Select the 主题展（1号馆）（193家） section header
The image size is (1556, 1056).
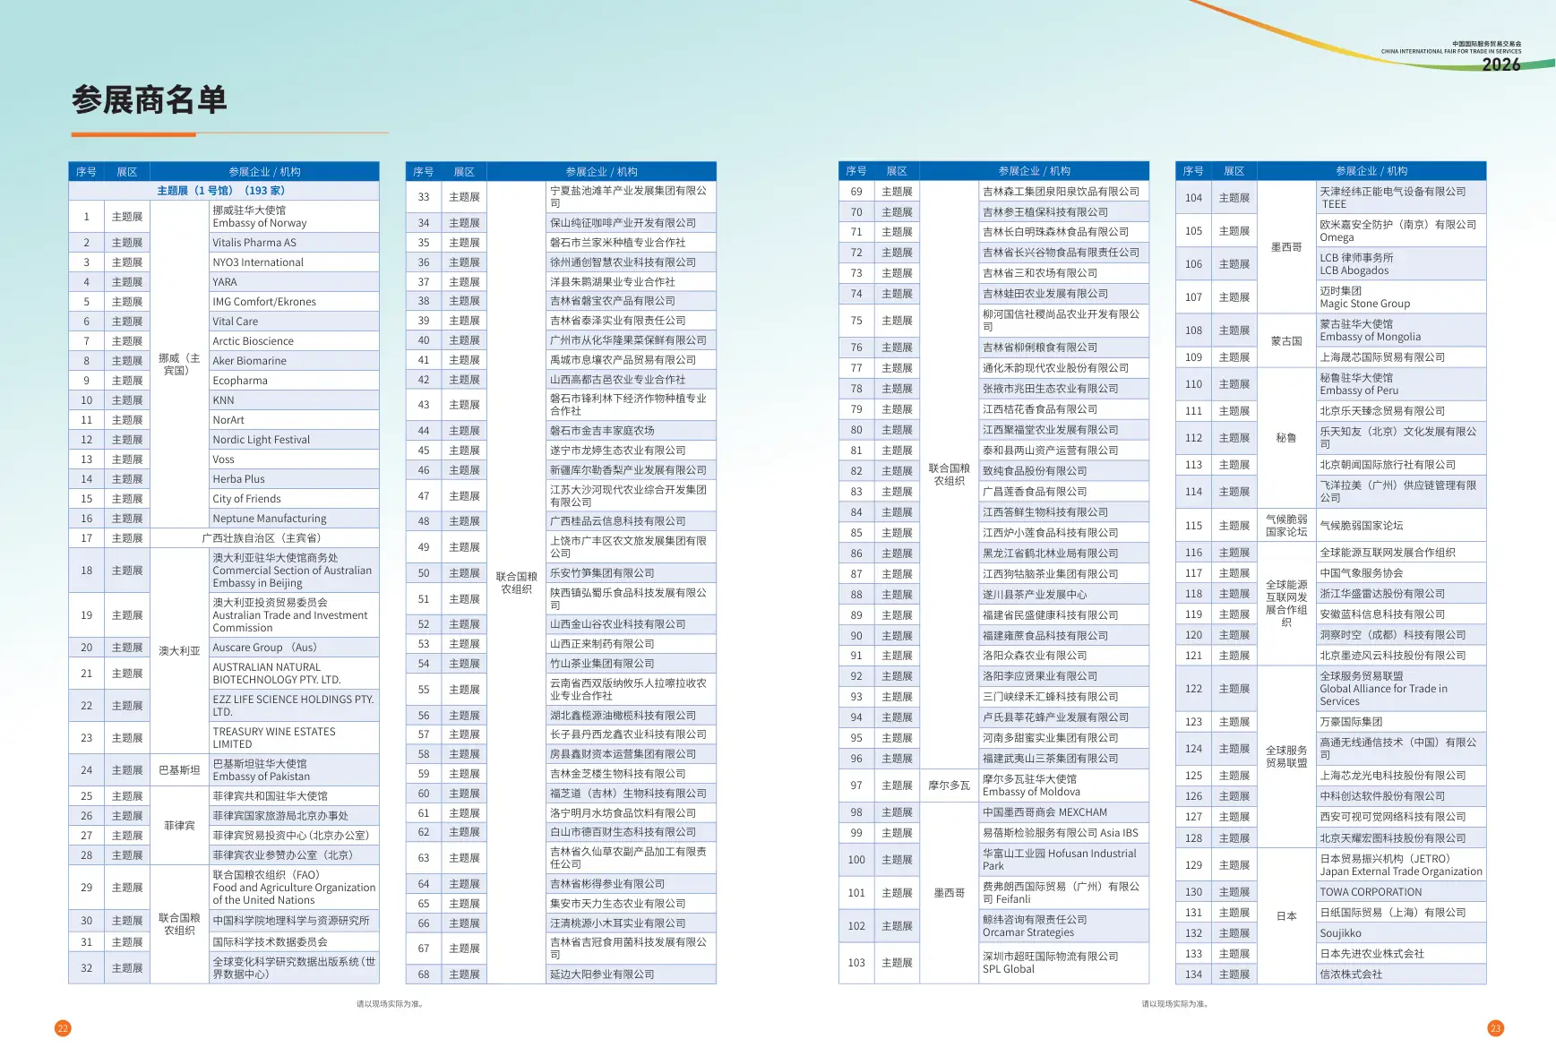[224, 191]
